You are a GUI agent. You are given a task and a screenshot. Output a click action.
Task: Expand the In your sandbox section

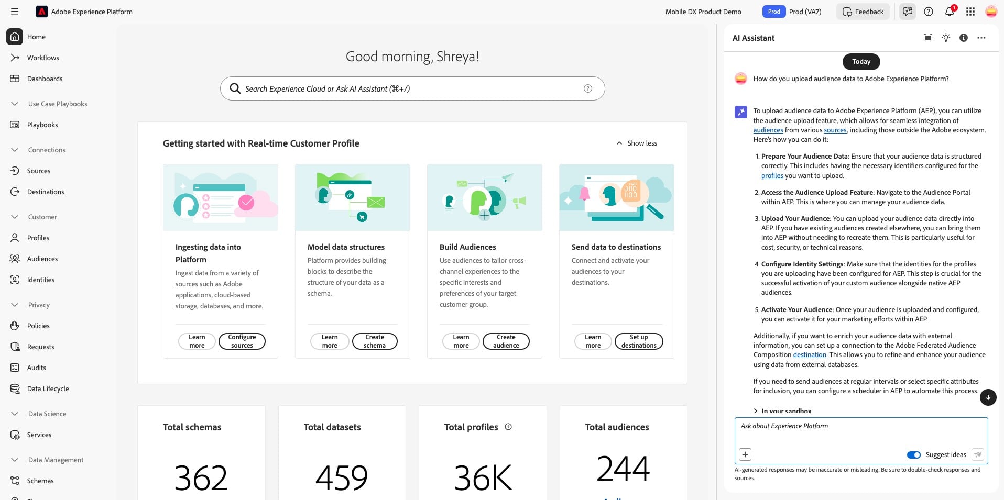pos(782,411)
